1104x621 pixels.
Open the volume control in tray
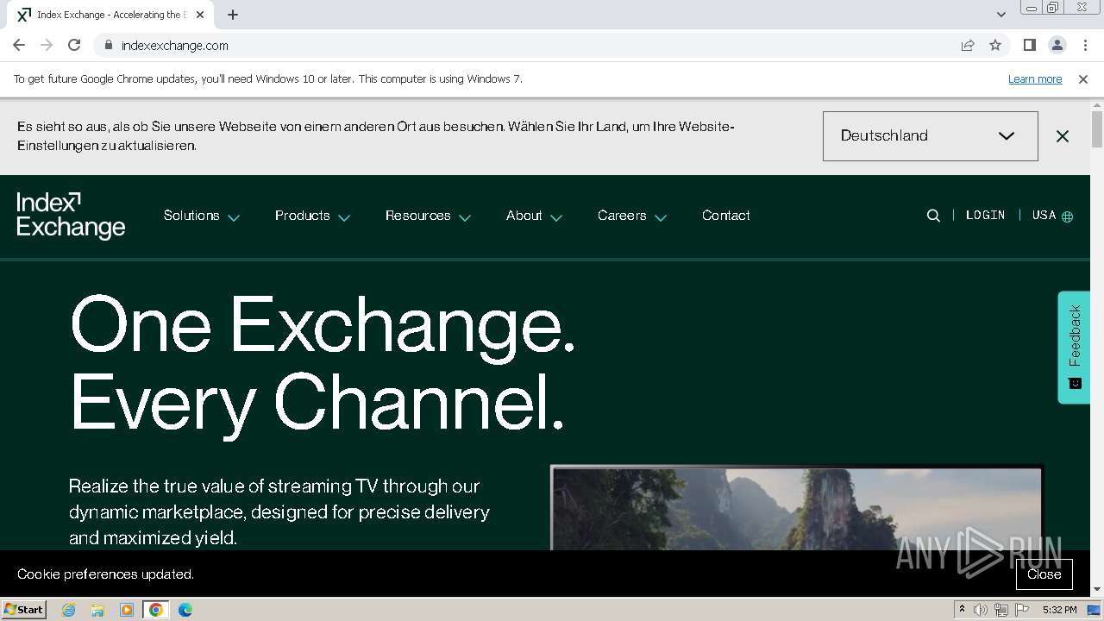981,610
